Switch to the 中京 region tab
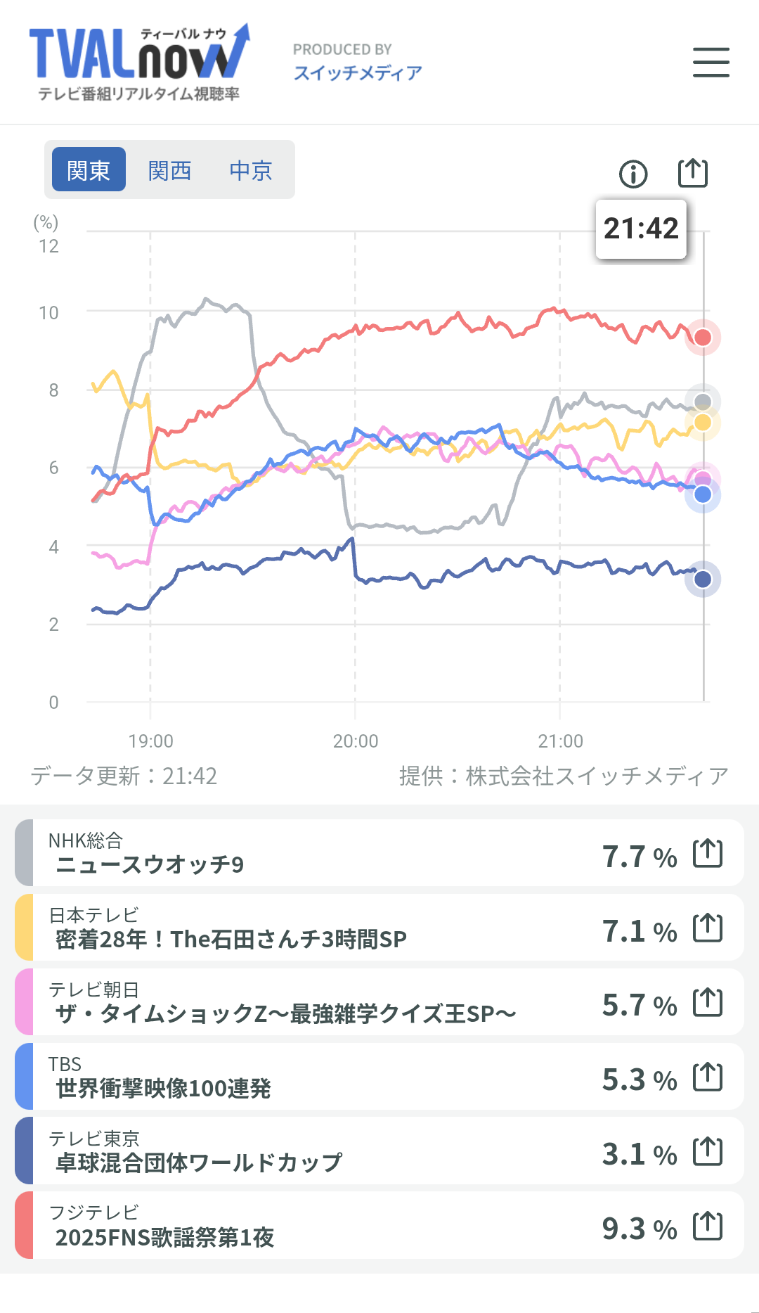Screen dimensions: 759x1313 tap(250, 169)
